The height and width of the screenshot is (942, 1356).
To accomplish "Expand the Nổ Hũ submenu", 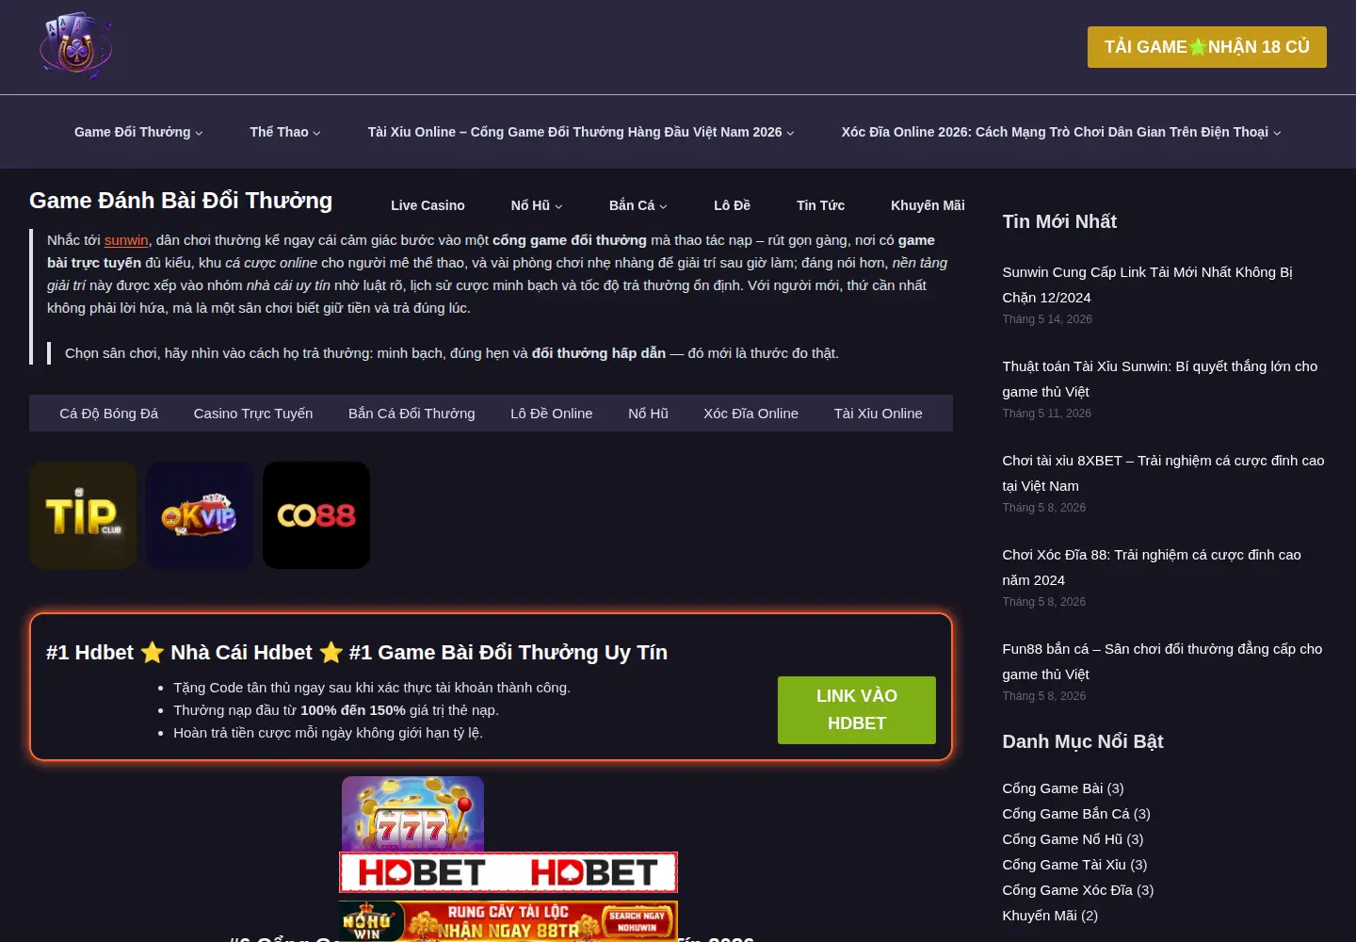I will [x=537, y=205].
